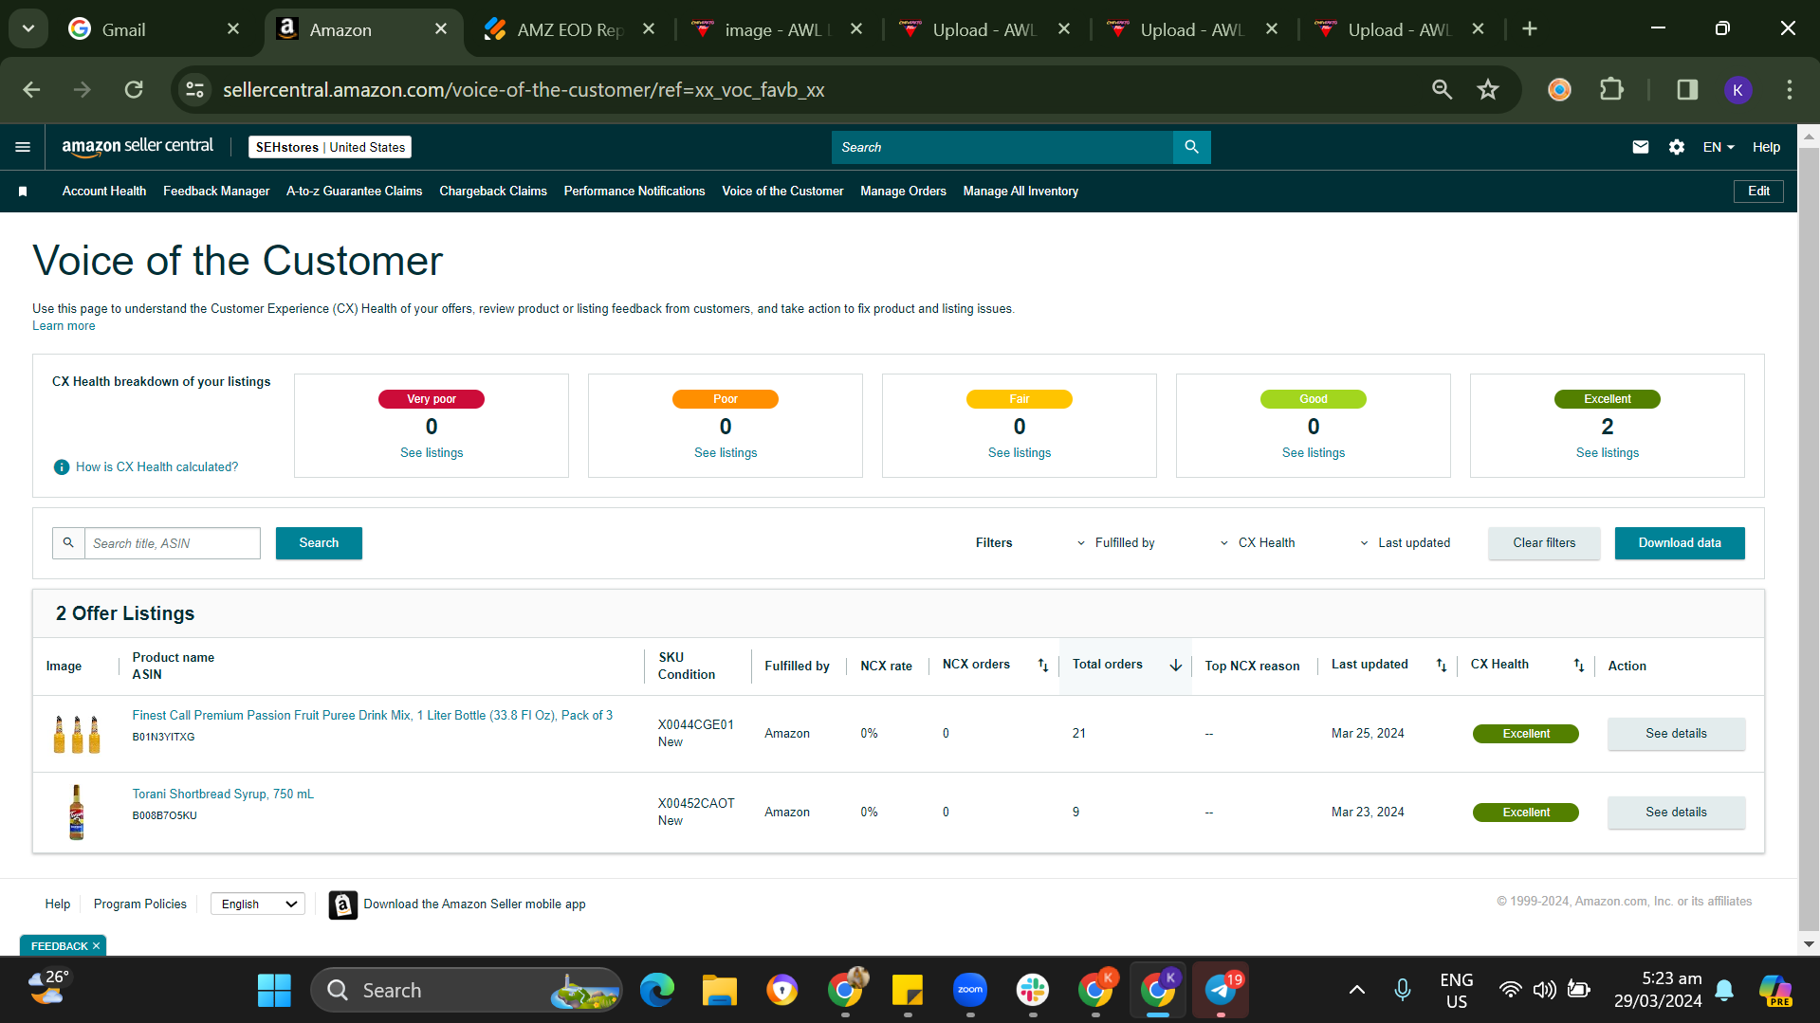Click the Torani syrup product thumbnail

coord(77,813)
